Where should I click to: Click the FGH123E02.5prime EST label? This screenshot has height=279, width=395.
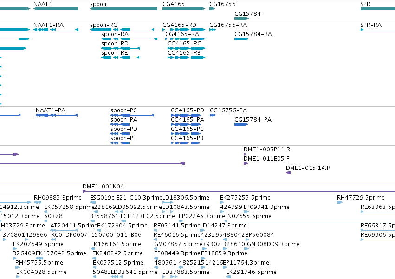pyautogui.click(x=148, y=216)
